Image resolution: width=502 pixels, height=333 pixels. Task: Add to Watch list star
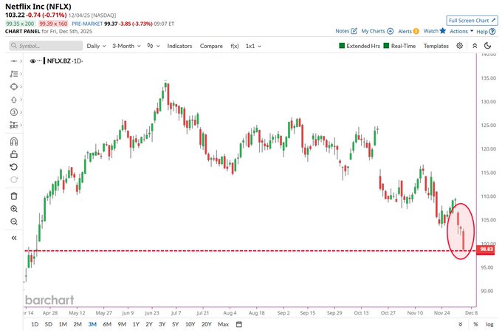(x=443, y=31)
